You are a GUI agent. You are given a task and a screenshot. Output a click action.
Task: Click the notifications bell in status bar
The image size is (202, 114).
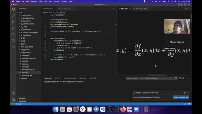tap(189, 104)
